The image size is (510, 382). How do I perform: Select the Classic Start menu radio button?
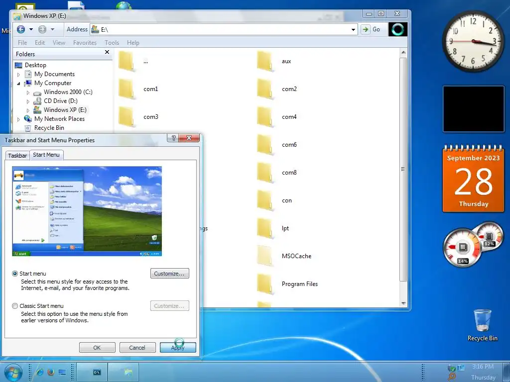coord(15,306)
